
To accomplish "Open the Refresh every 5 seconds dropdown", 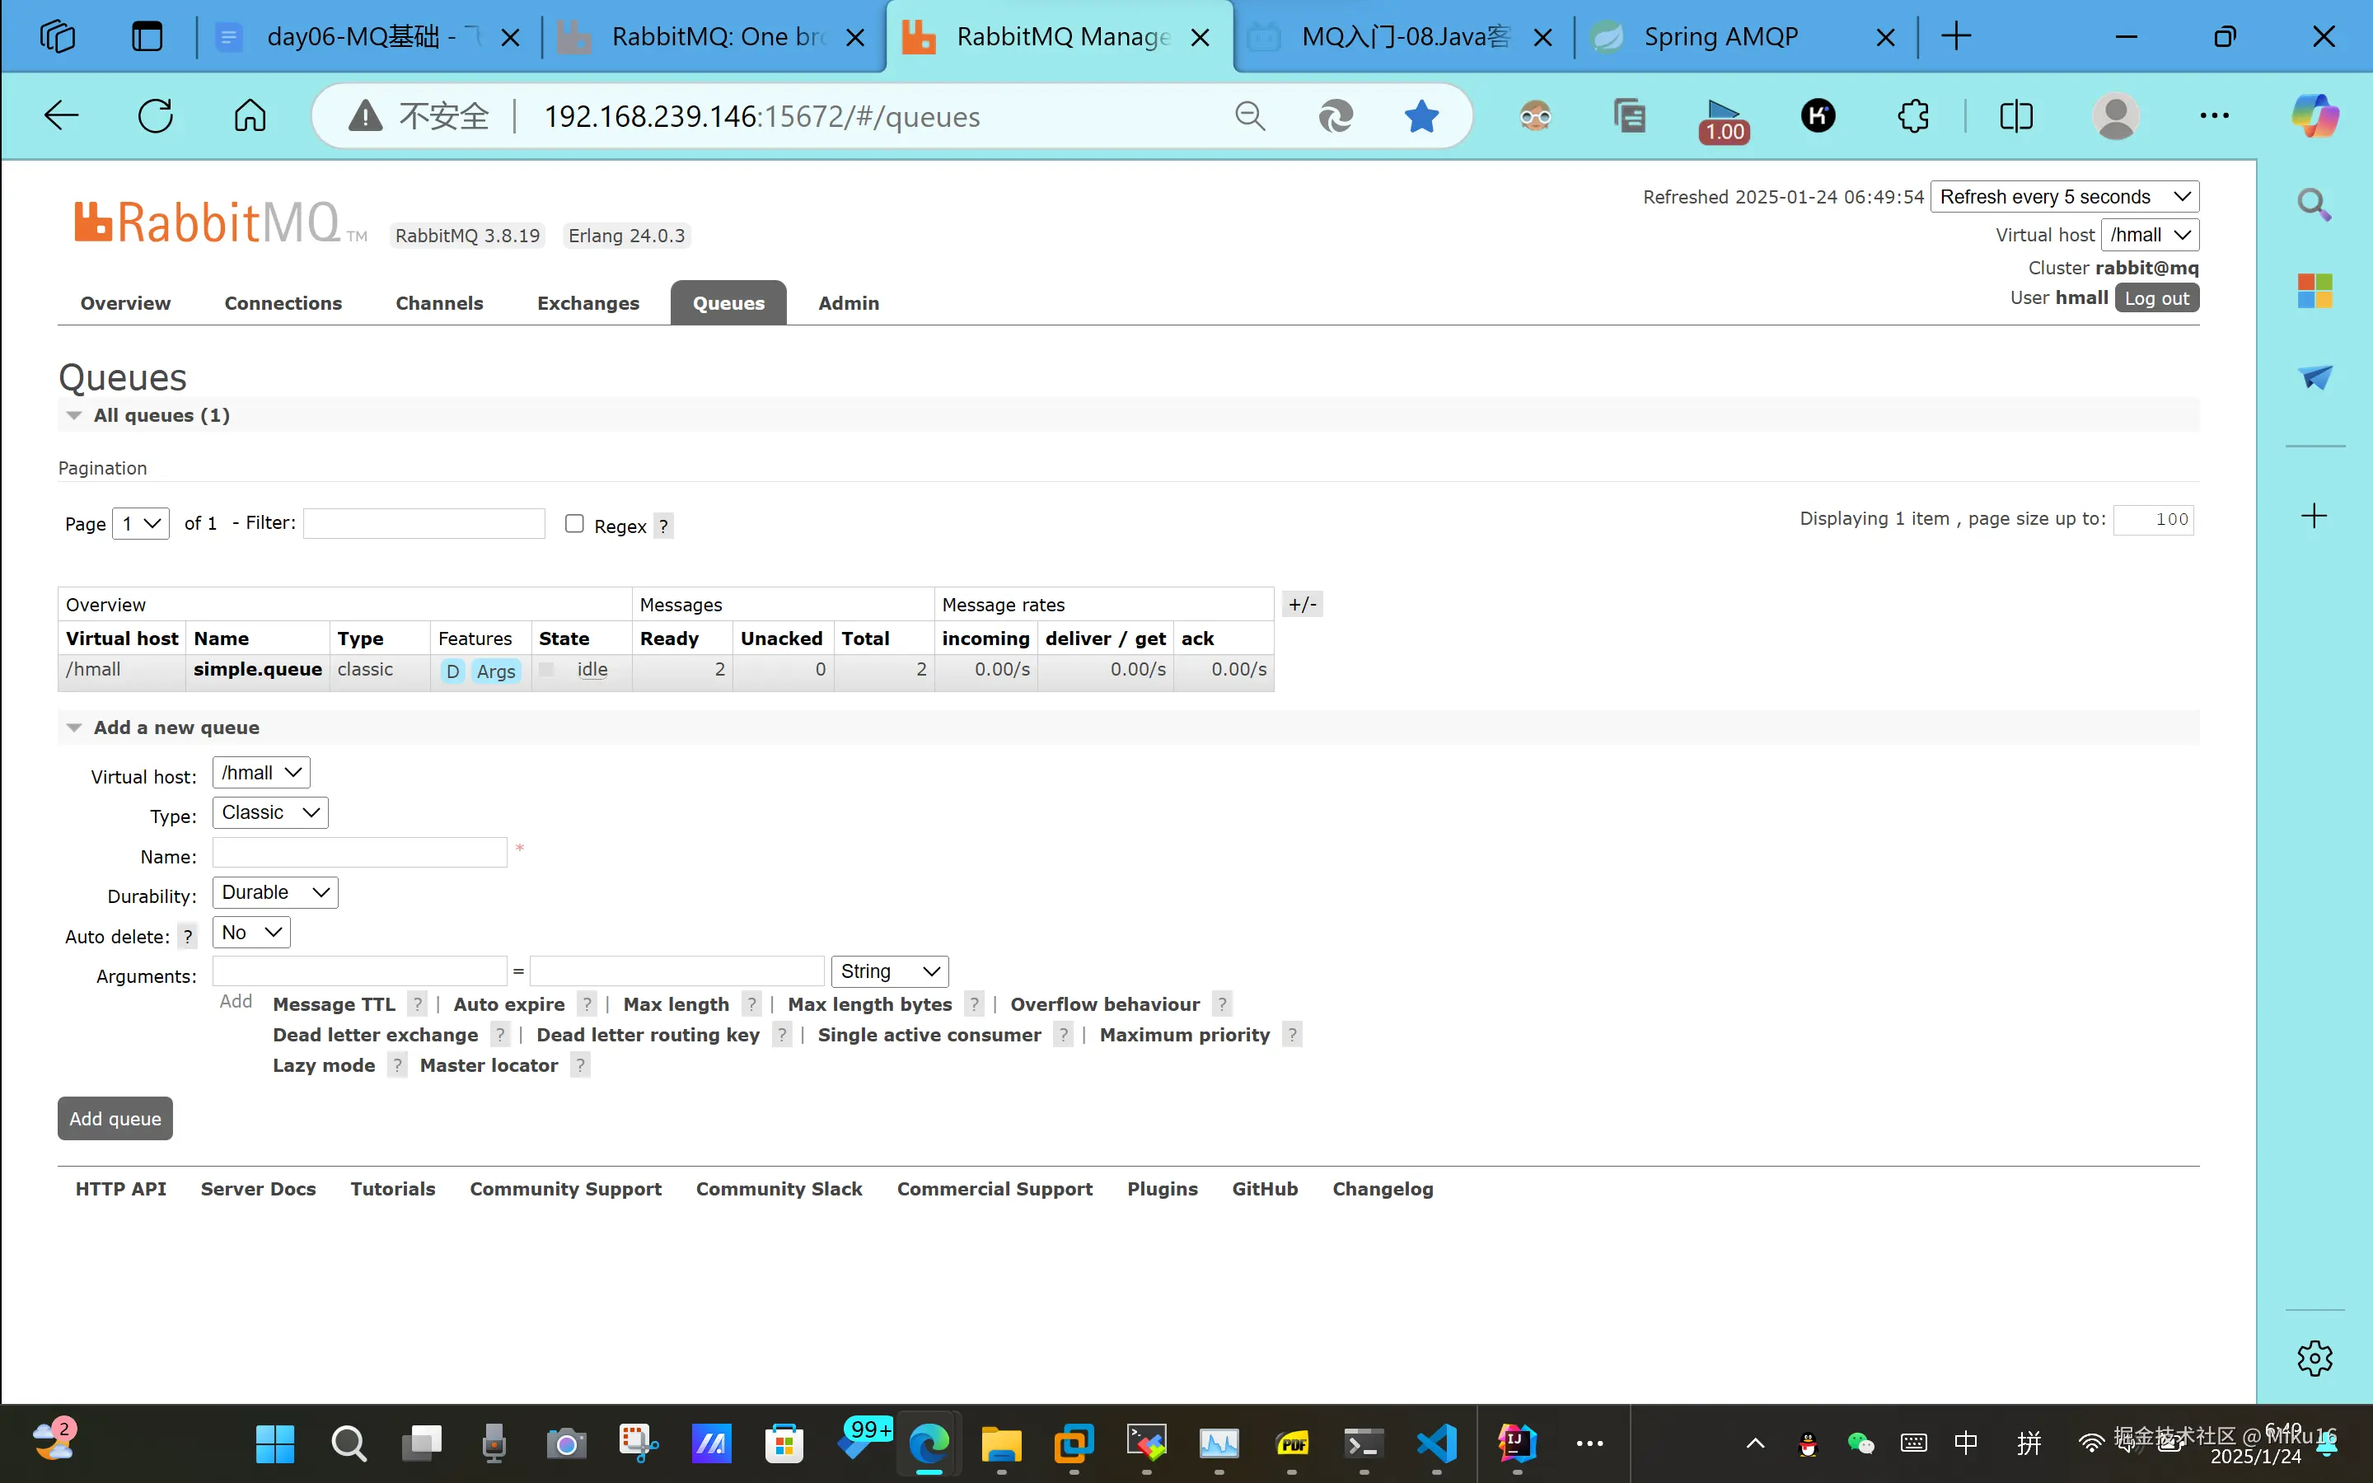I will click(2064, 196).
